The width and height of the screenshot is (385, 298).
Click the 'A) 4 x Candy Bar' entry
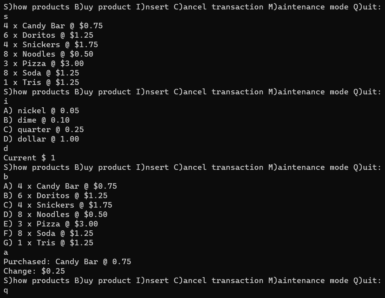60,186
